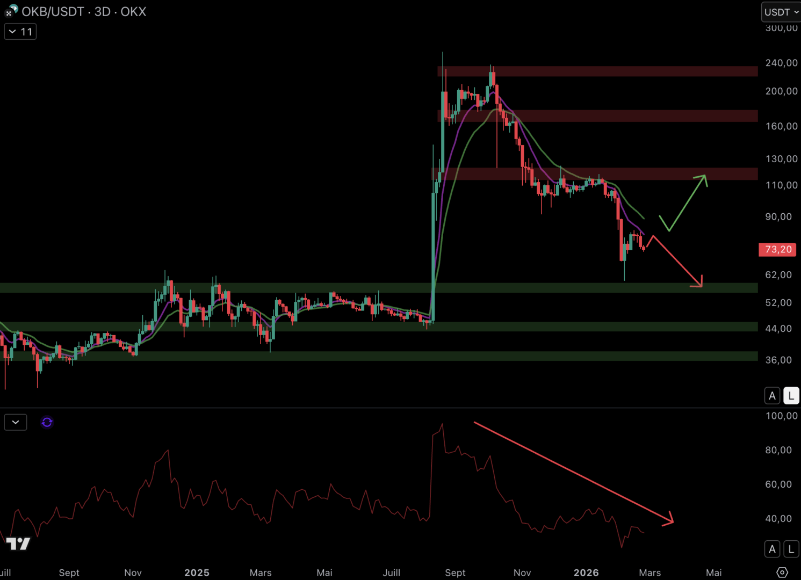This screenshot has height=580, width=801.
Task: Open chart settings hexagon gear icon
Action: point(782,572)
